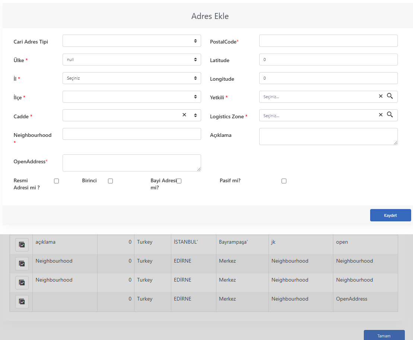Viewport: 413px width, 340px height.
Task: Select the second Neighbourhood row check icon
Action: [x=22, y=283]
